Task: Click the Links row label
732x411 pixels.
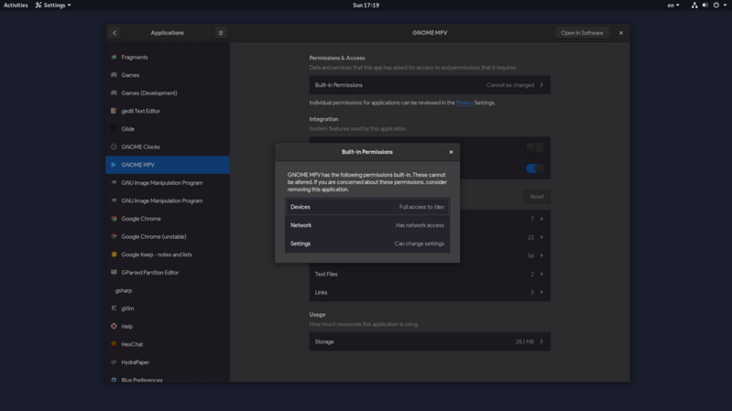Action: coord(322,292)
